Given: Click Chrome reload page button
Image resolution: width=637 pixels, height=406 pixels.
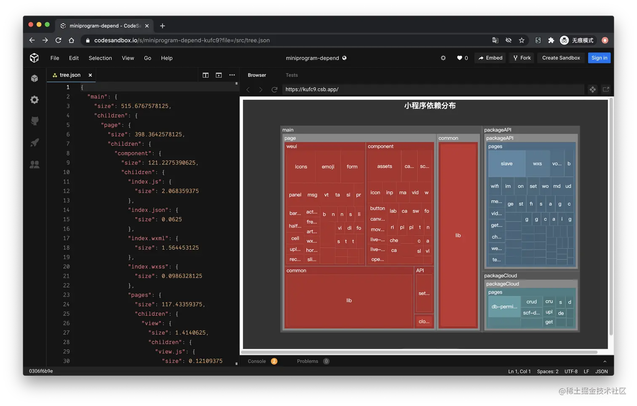Looking at the screenshot, I should (x=58, y=40).
